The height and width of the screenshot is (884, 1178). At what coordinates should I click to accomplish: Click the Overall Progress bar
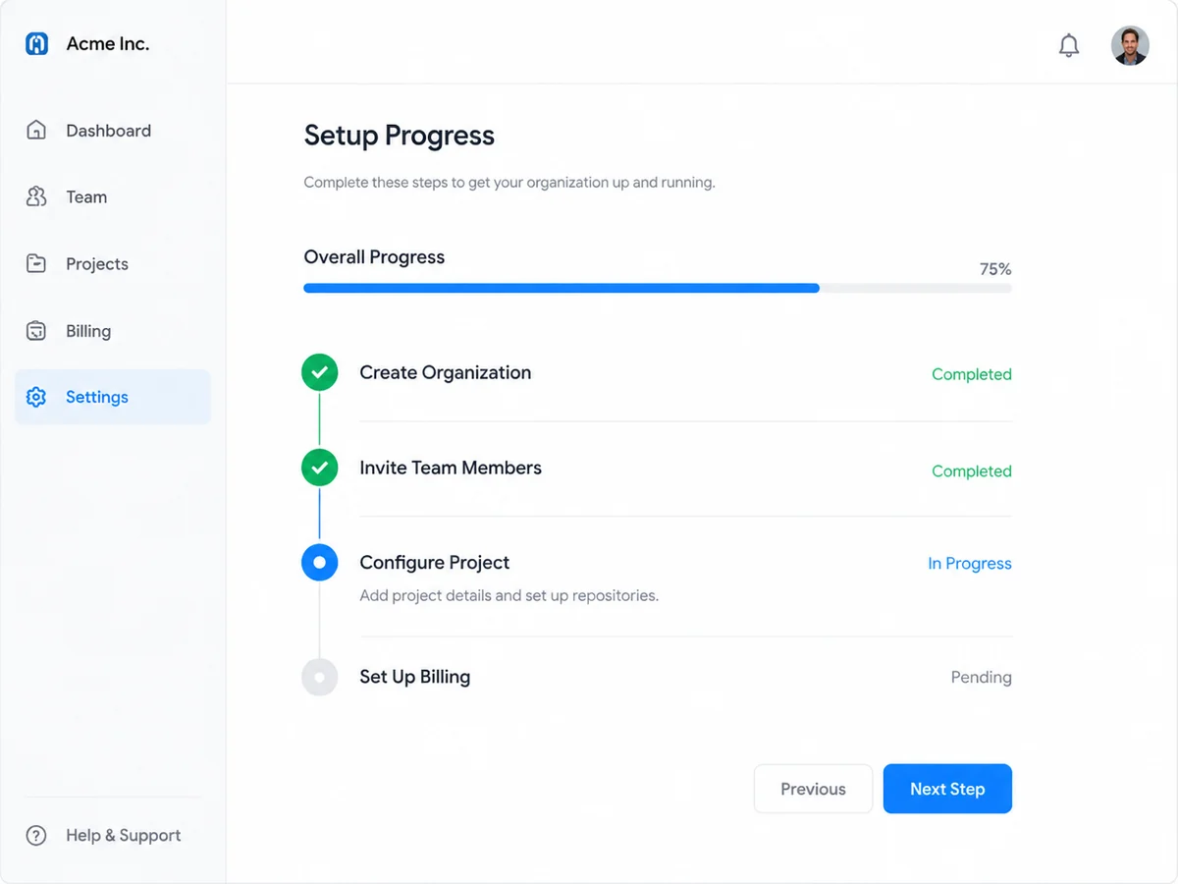coord(658,288)
